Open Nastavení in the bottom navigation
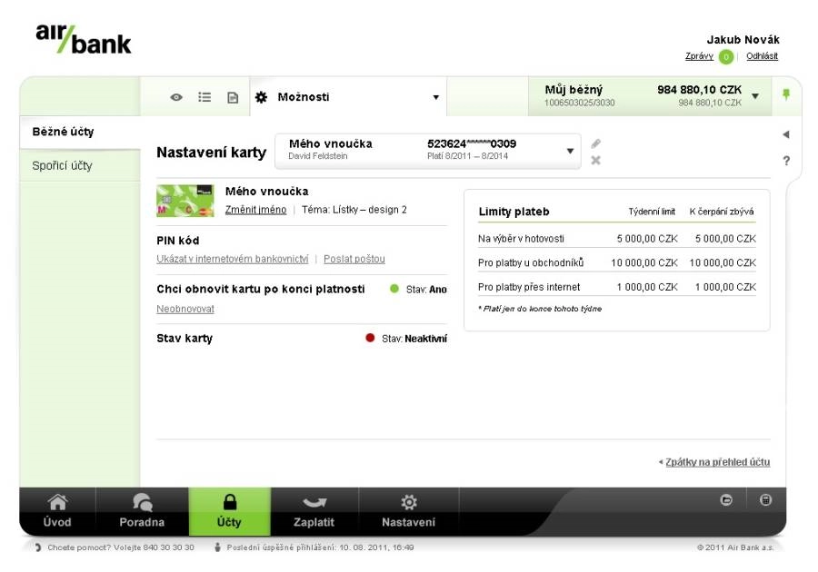The height and width of the screenshot is (572, 818). tap(408, 511)
